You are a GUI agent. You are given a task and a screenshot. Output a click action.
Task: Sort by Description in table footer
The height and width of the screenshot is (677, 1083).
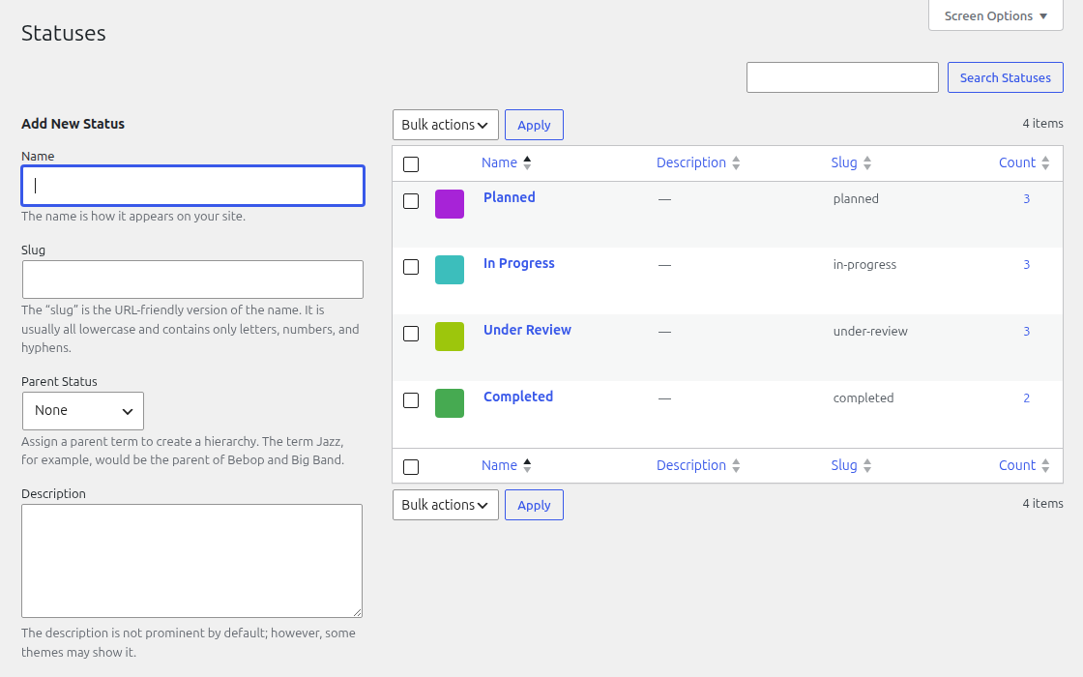[697, 465]
